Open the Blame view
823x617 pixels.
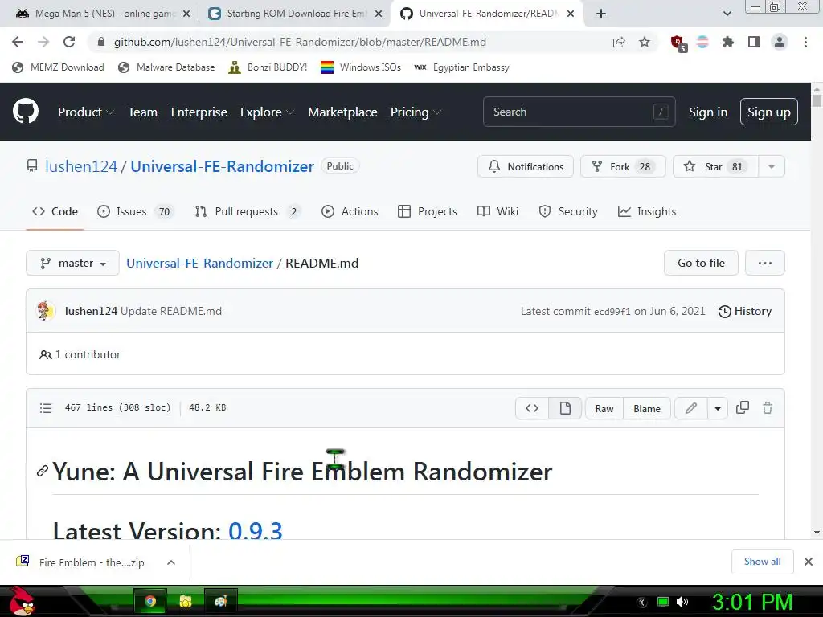click(647, 408)
